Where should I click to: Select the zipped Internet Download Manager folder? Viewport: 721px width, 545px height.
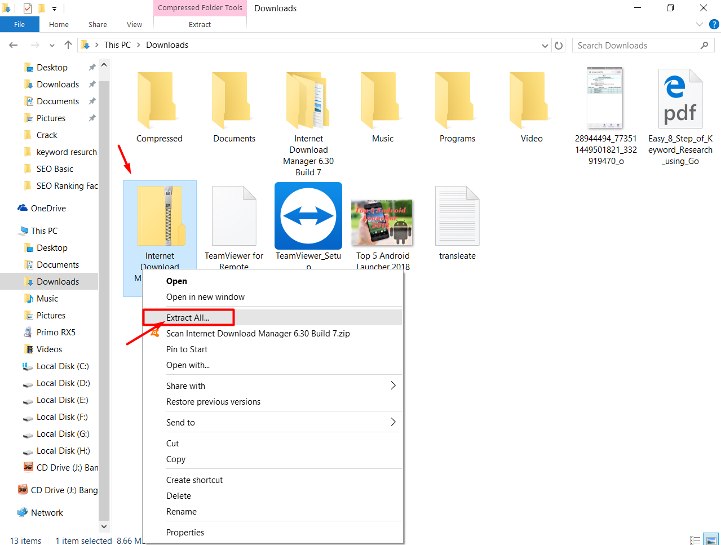(x=161, y=216)
